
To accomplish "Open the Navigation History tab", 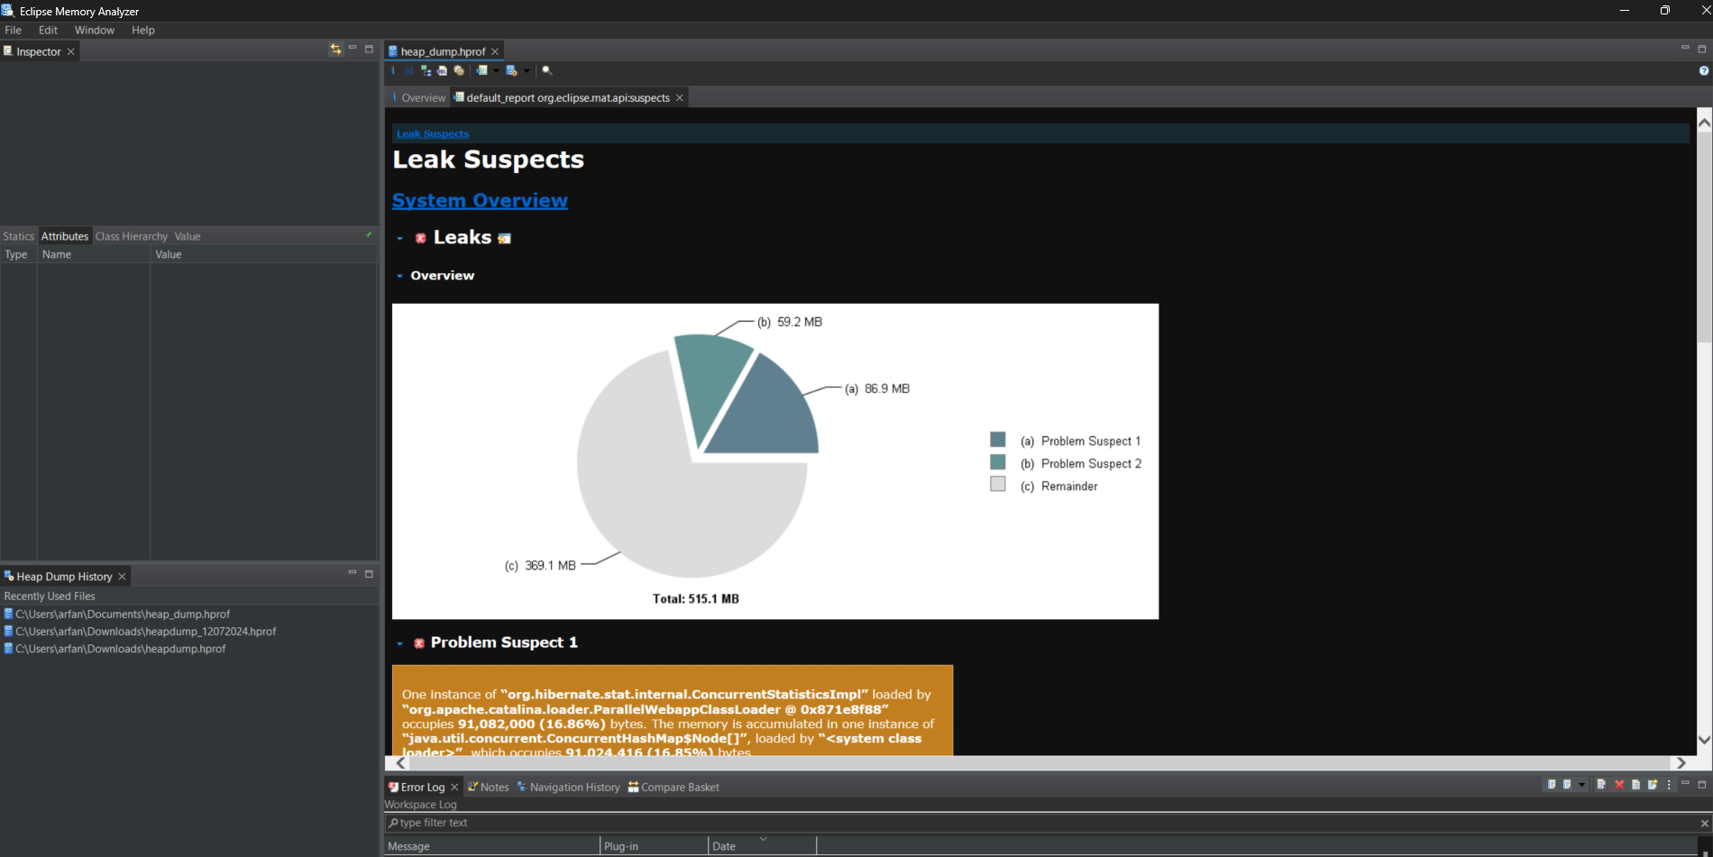I will click(568, 787).
